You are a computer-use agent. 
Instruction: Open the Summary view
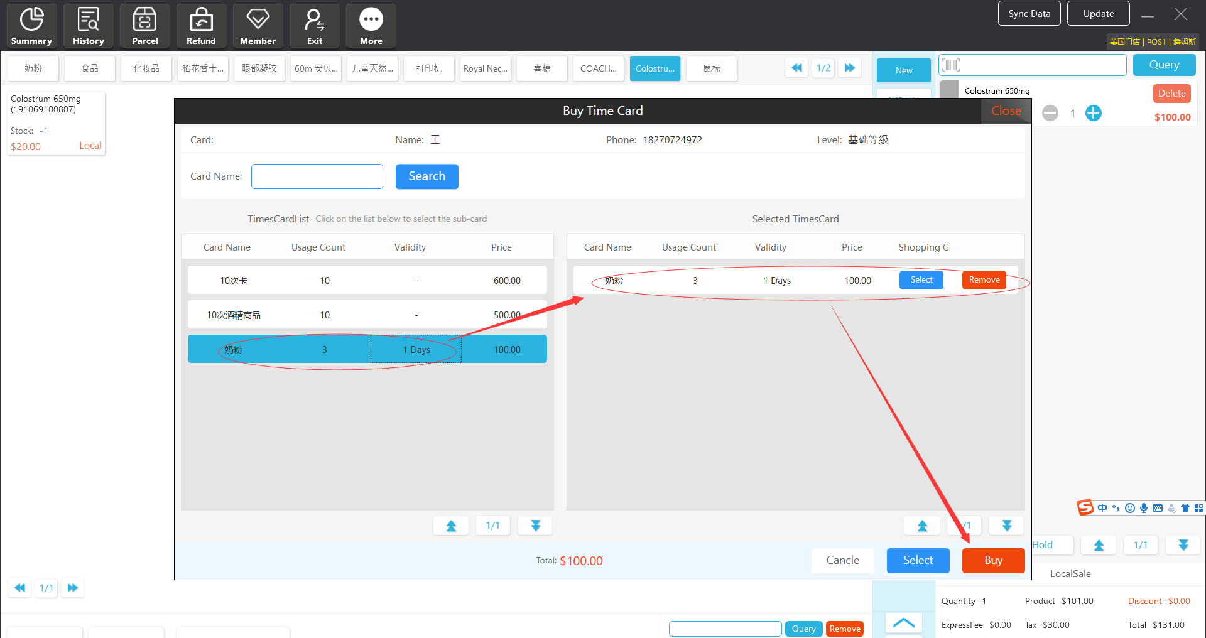coord(31,26)
